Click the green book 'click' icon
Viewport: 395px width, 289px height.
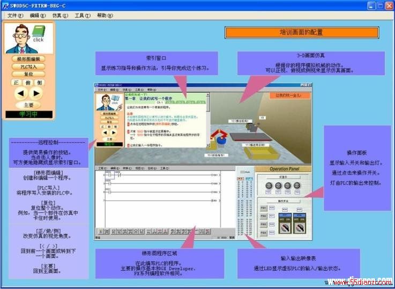pos(39,34)
